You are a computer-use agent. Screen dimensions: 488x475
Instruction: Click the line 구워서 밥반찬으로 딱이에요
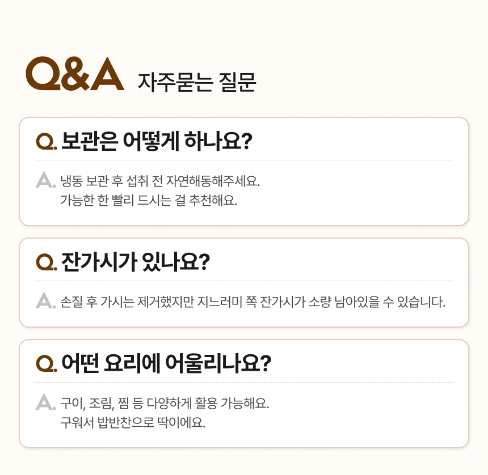[133, 423]
